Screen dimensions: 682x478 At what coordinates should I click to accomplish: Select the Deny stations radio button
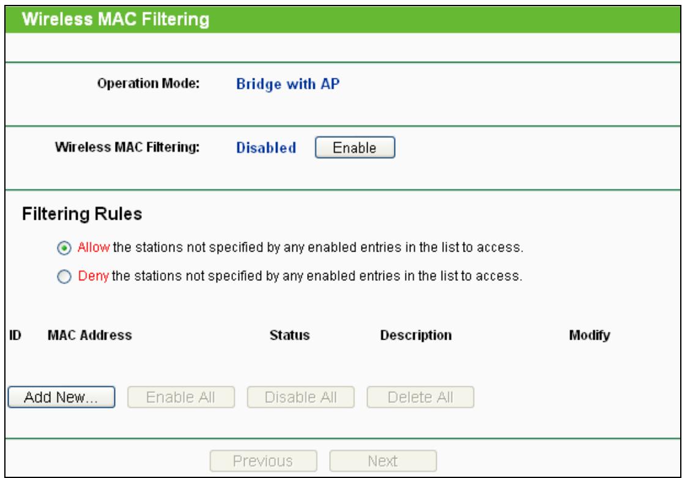(68, 276)
